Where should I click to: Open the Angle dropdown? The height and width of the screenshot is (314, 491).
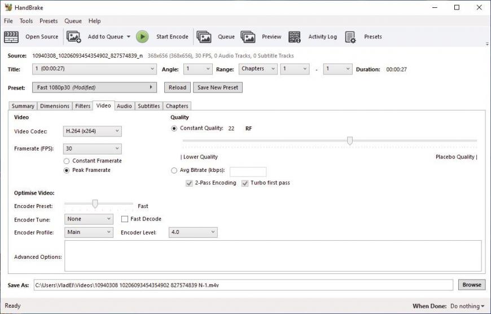coord(198,69)
